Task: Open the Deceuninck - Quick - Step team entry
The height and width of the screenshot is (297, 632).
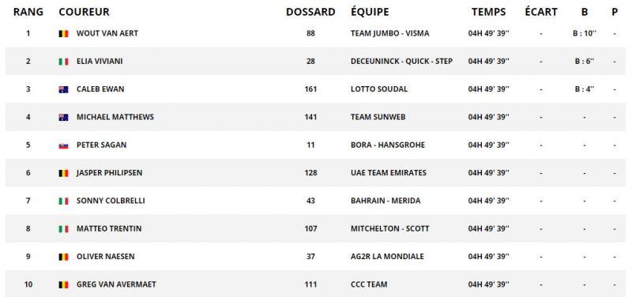Action: [401, 62]
